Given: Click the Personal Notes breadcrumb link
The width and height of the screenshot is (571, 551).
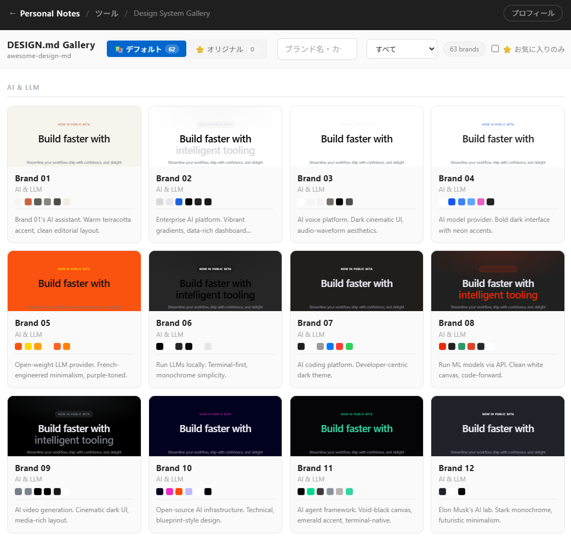Looking at the screenshot, I should pos(50,14).
